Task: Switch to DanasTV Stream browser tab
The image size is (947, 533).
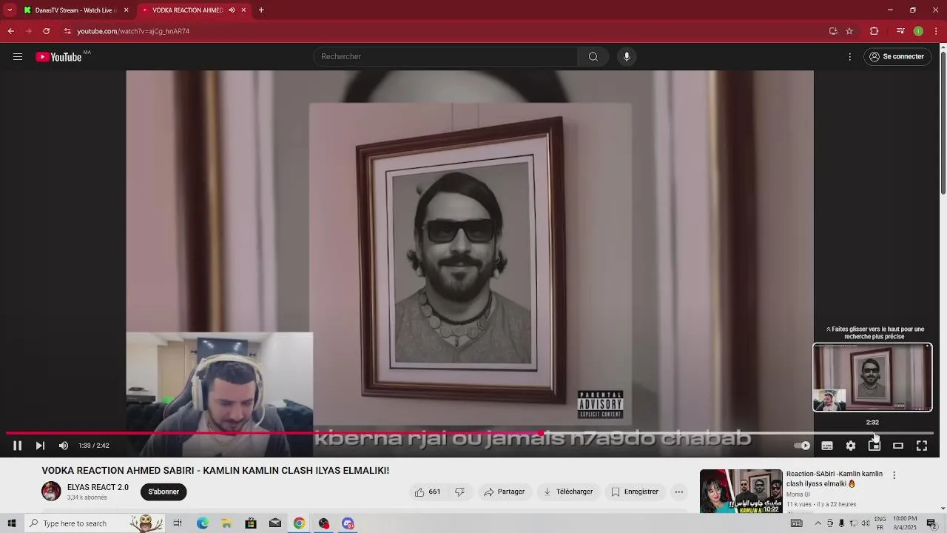Action: 75,10
